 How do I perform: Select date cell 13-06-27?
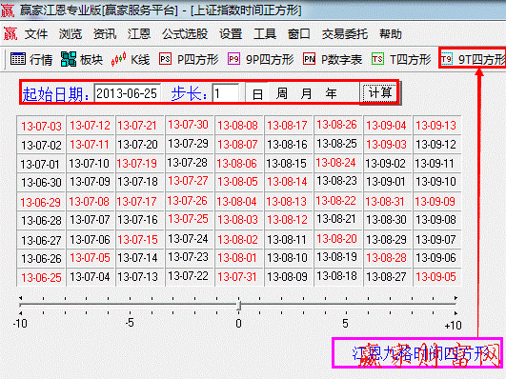pos(41,241)
